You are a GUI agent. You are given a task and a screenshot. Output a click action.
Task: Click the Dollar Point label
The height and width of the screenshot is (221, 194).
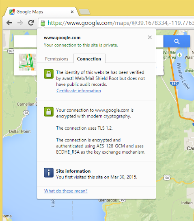pyautogui.click(x=20, y=131)
